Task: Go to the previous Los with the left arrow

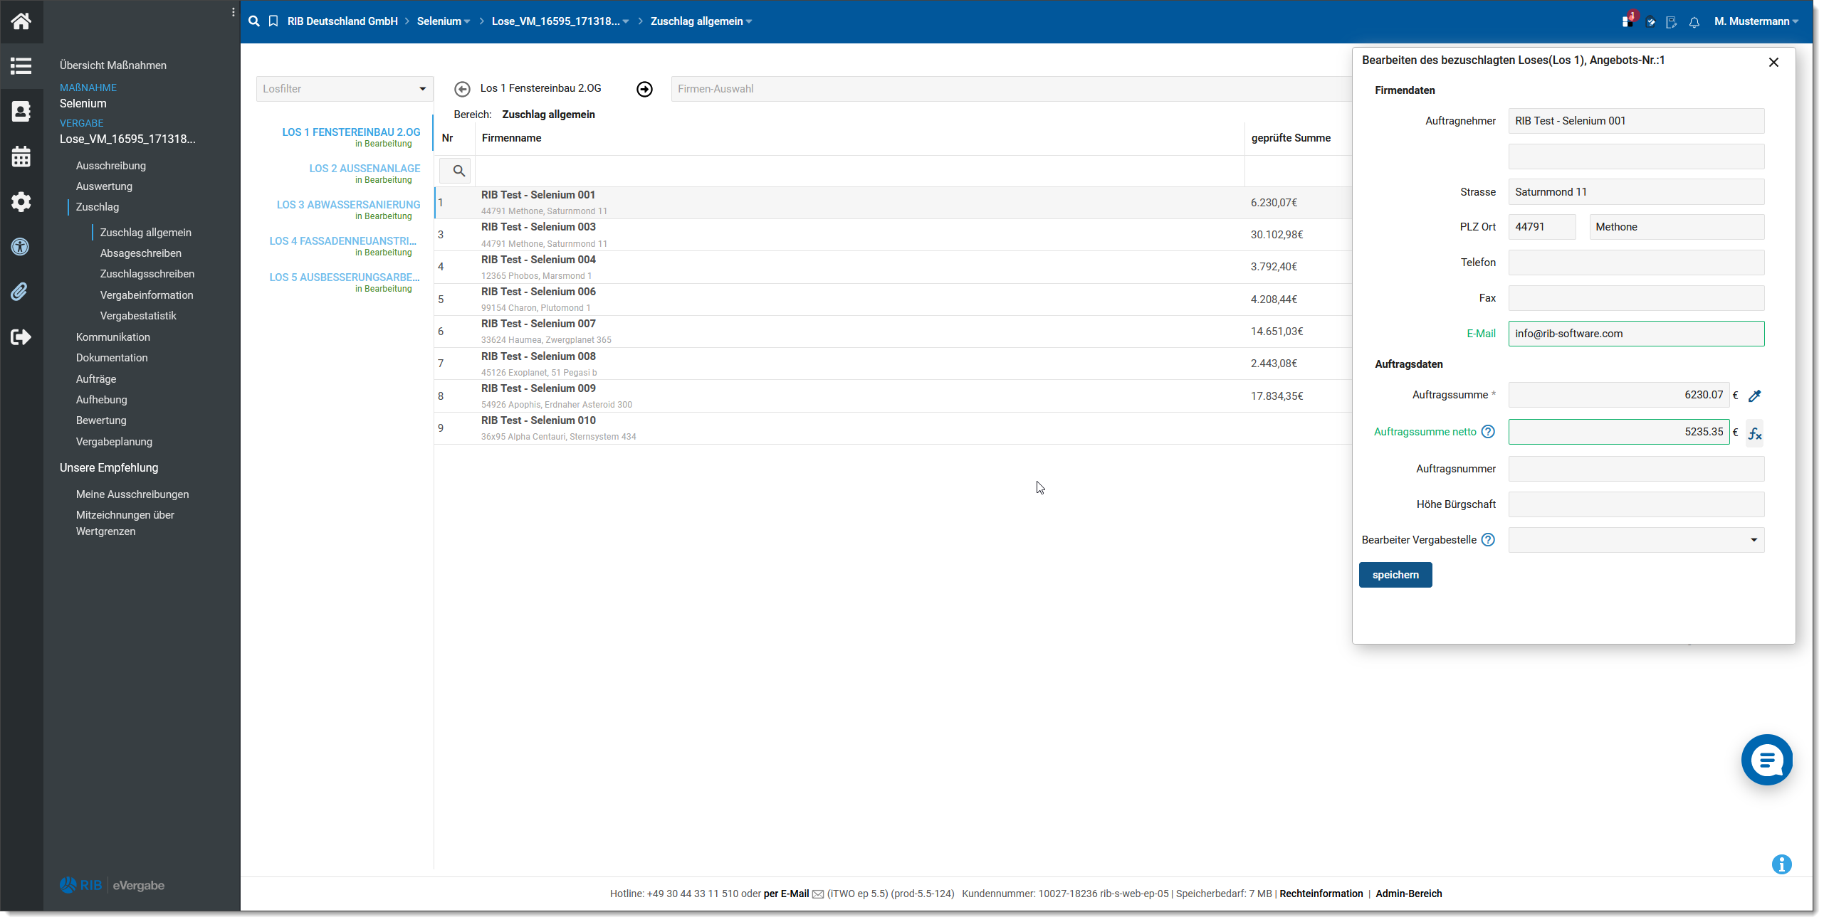Action: coord(462,89)
